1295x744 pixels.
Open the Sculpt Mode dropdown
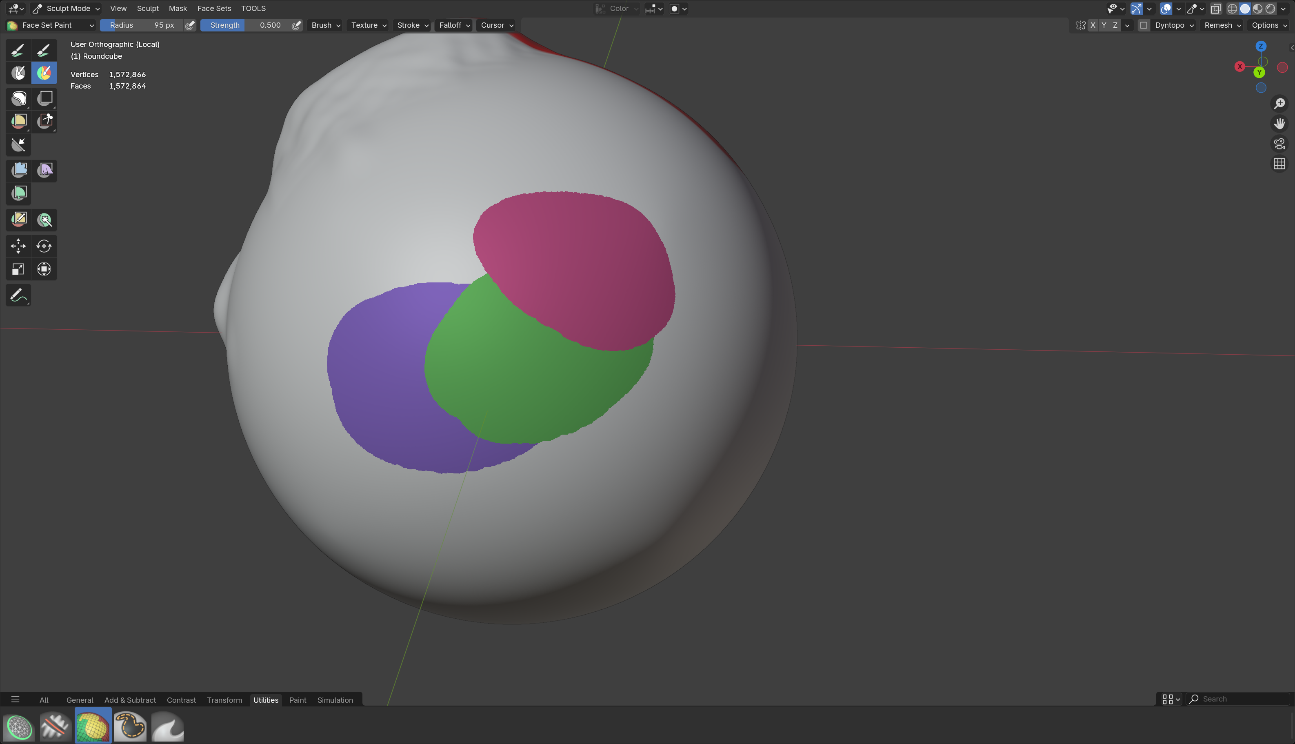66,8
